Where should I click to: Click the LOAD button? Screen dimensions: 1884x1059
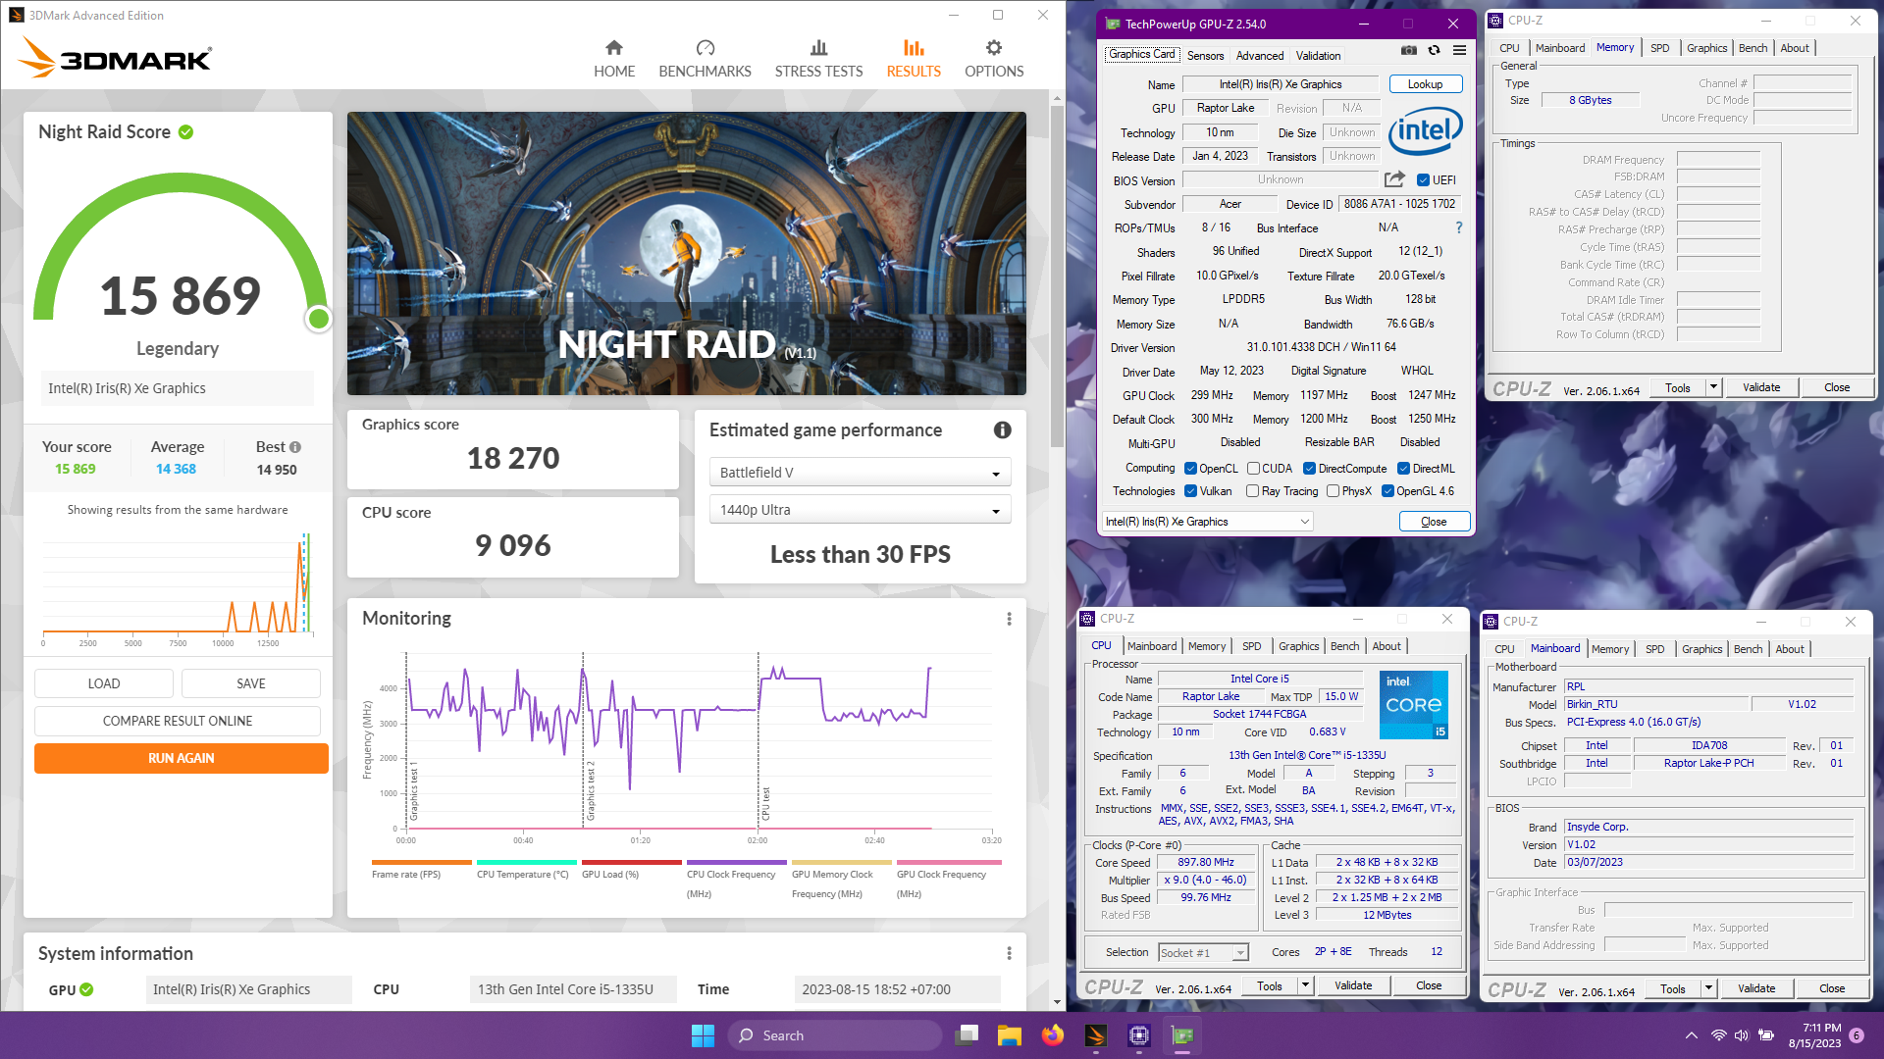pos(104,683)
